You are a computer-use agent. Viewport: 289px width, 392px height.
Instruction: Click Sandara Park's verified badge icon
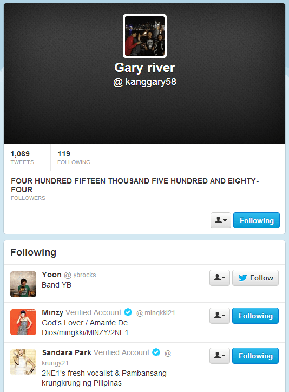tap(156, 352)
